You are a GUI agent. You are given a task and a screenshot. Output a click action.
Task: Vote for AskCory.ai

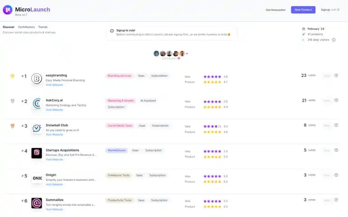327,100
